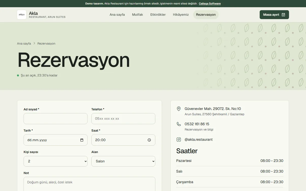
Task: Open the Etkinlikler page
Action: coord(158,15)
